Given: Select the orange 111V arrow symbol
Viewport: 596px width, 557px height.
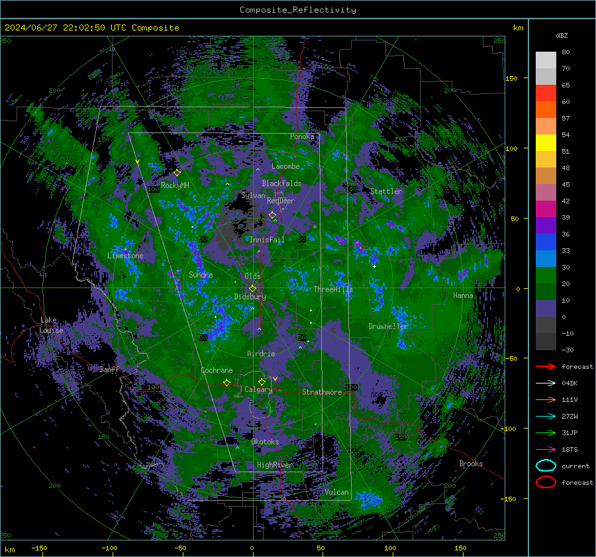Looking at the screenshot, I should coord(546,399).
